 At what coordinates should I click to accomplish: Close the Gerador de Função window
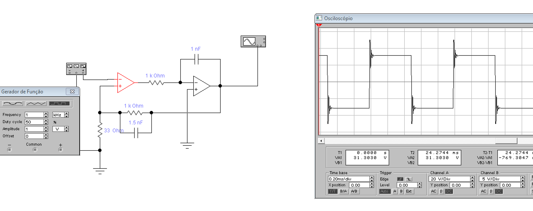tap(72, 91)
